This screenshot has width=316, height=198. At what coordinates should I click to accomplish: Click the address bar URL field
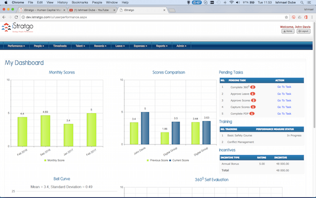point(154,17)
